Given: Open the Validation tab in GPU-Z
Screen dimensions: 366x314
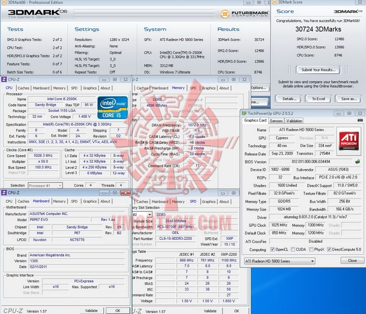Looking at the screenshot, I should (x=294, y=121).
